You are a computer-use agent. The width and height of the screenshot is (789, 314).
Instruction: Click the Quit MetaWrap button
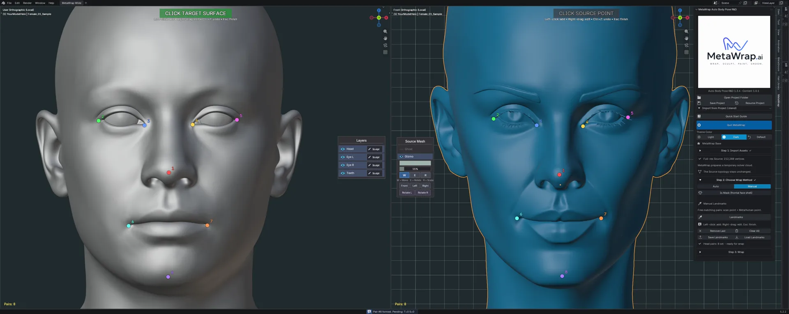[x=734, y=125]
